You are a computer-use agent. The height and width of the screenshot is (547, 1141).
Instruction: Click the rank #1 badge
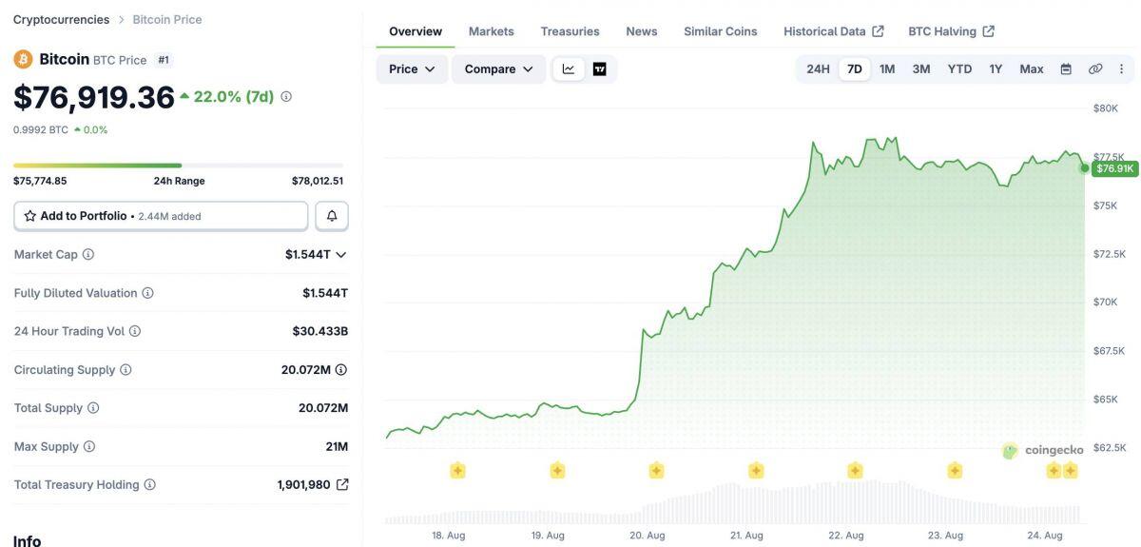coord(164,59)
